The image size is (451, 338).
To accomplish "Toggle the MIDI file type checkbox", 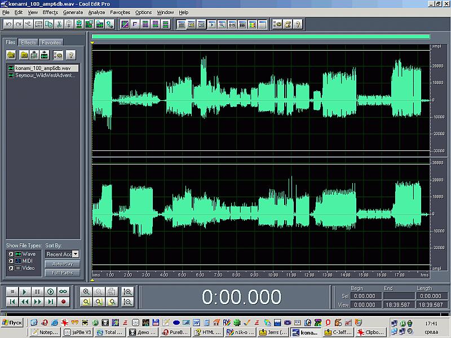I will click(11, 261).
